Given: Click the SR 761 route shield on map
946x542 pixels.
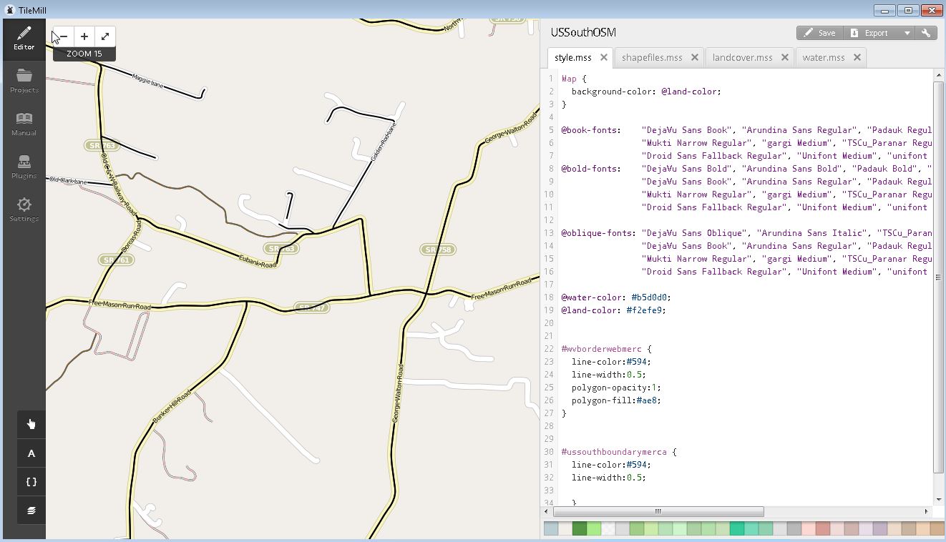Looking at the screenshot, I should click(117, 260).
